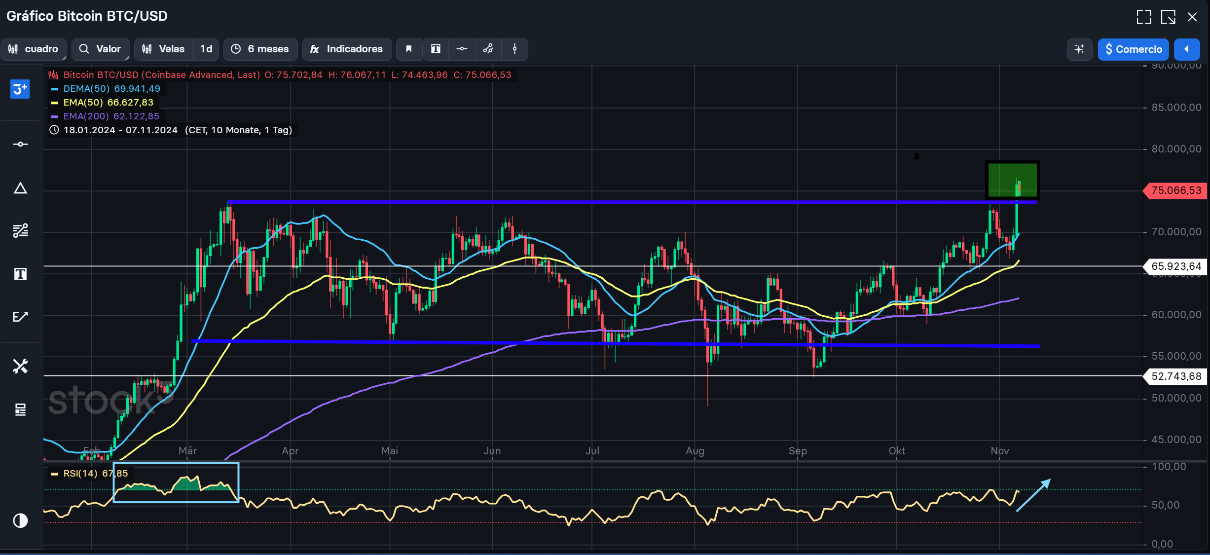1210x555 pixels.
Task: Select the vertical line tool in toolbar
Action: point(514,49)
